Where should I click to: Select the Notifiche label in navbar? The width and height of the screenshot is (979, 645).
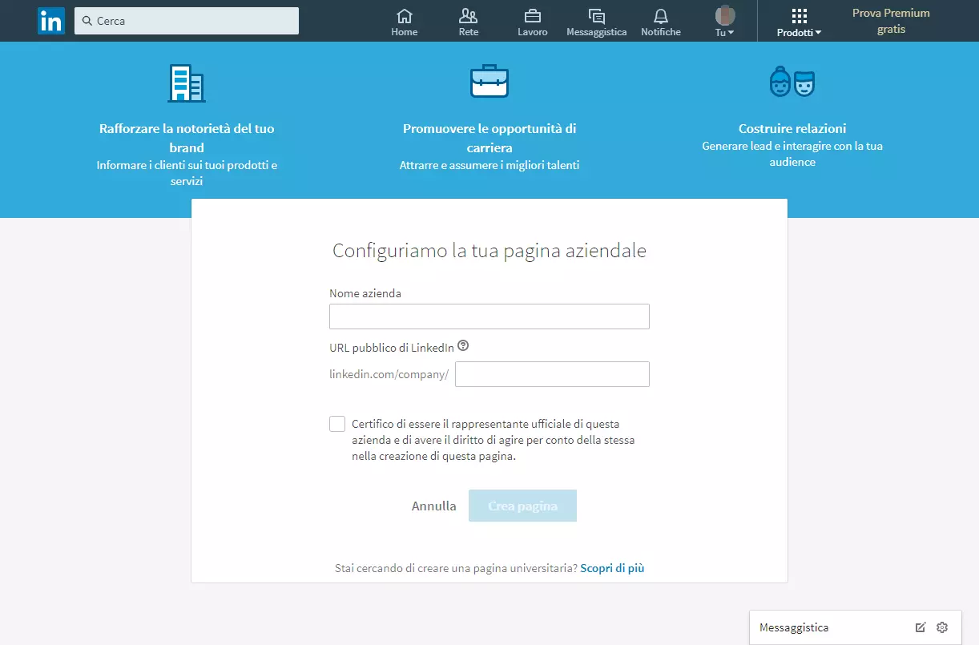661,32
